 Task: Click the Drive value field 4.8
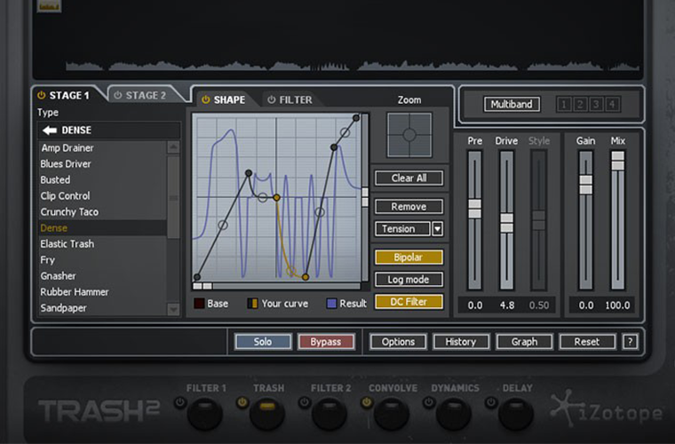pyautogui.click(x=507, y=305)
